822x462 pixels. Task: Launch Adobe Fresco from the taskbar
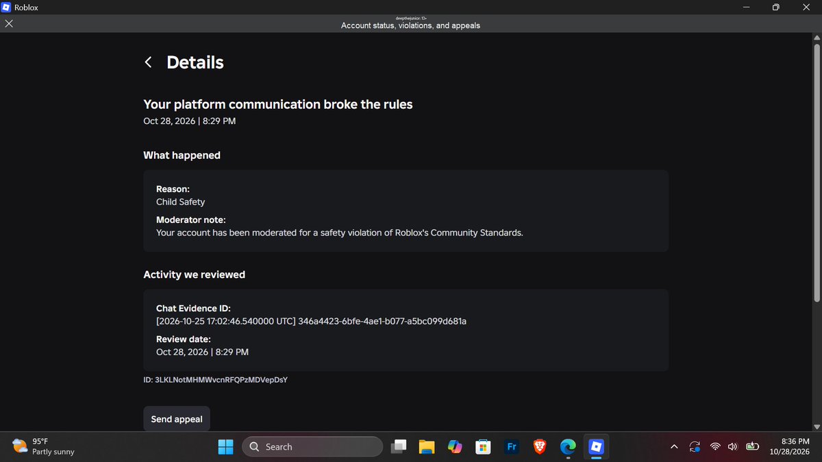pyautogui.click(x=511, y=446)
